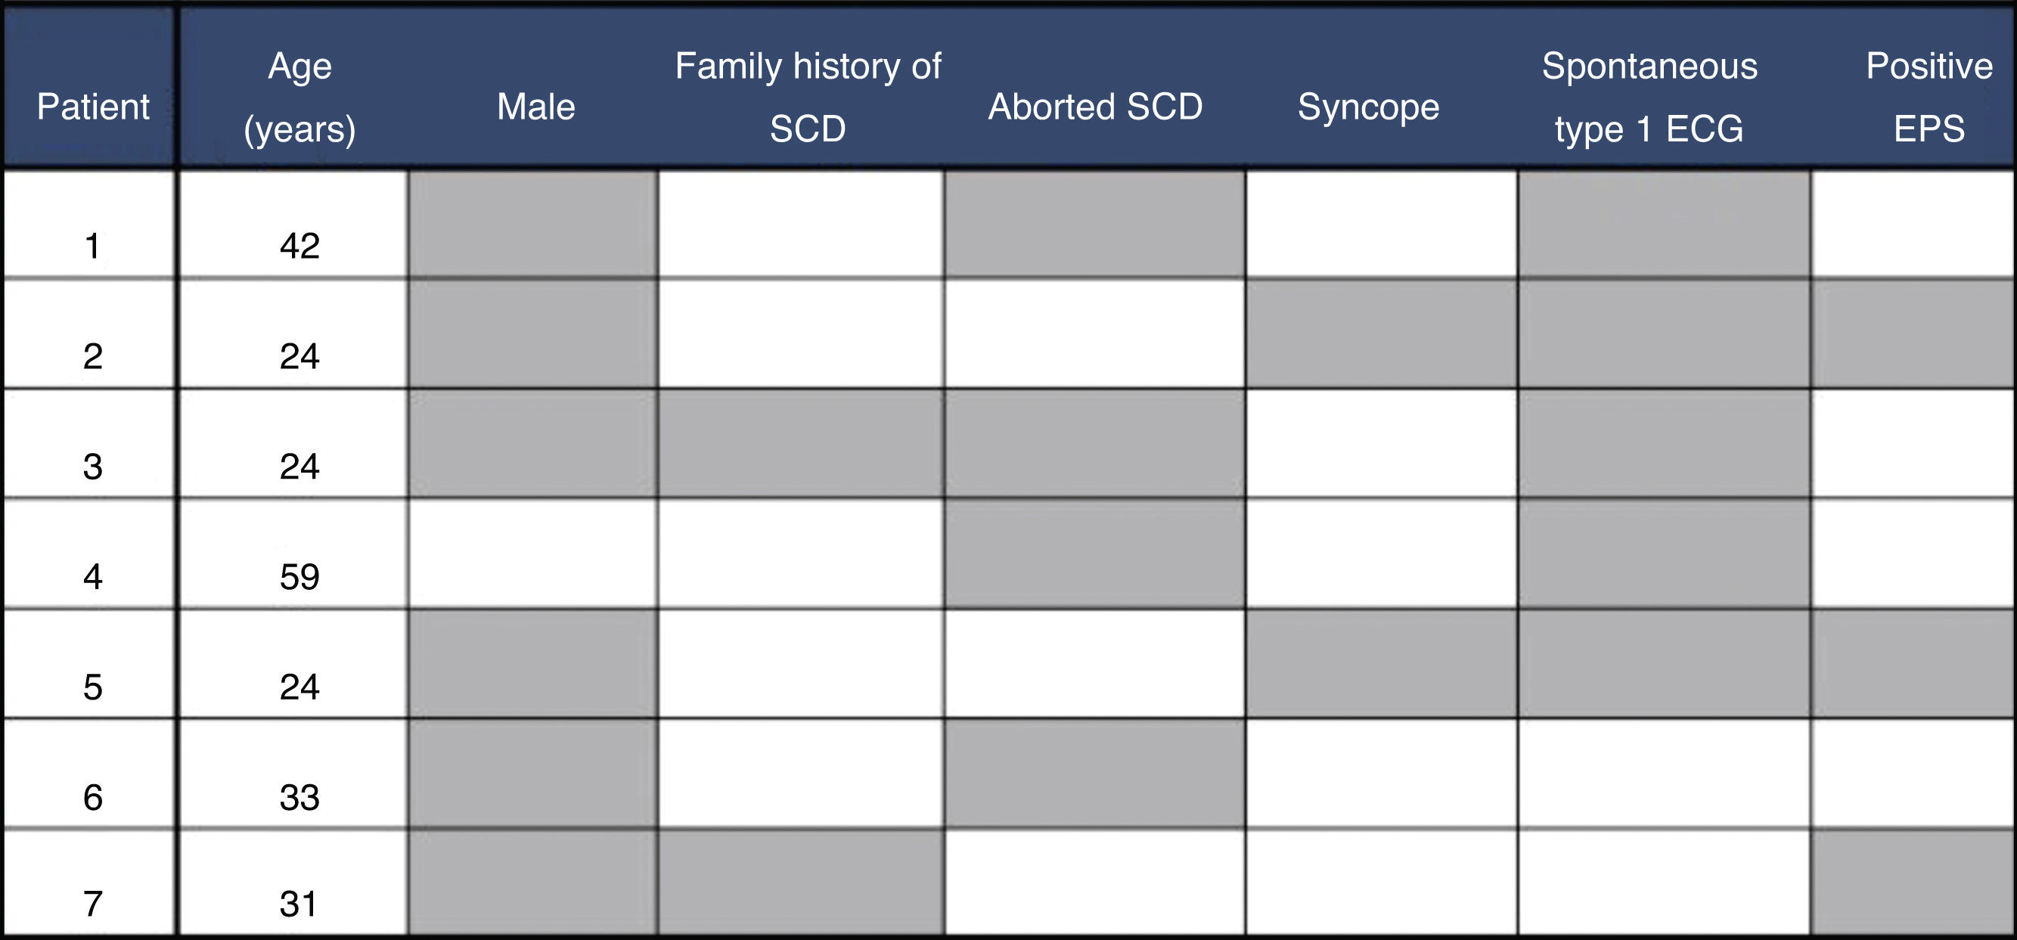The width and height of the screenshot is (2017, 940).
Task: Select patient 4's empty Male cell
Action: coord(532,554)
